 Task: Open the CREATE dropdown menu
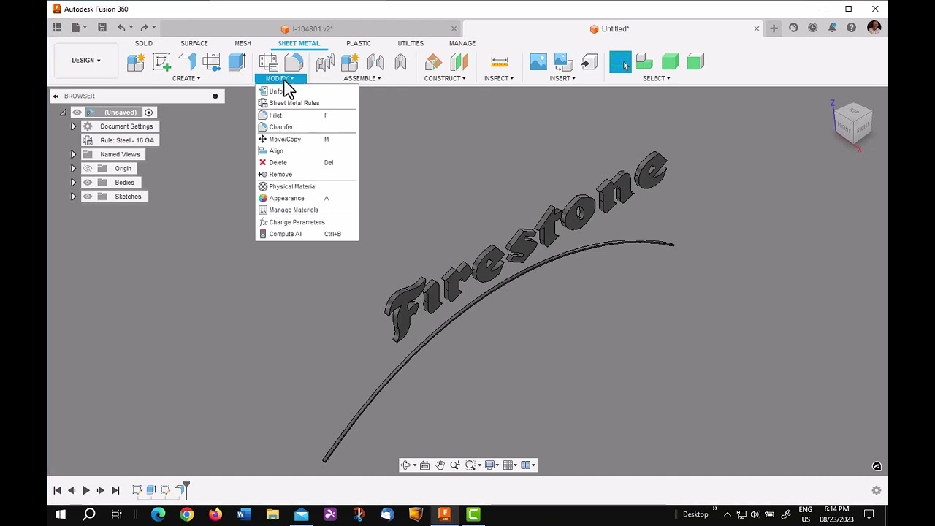[186, 78]
